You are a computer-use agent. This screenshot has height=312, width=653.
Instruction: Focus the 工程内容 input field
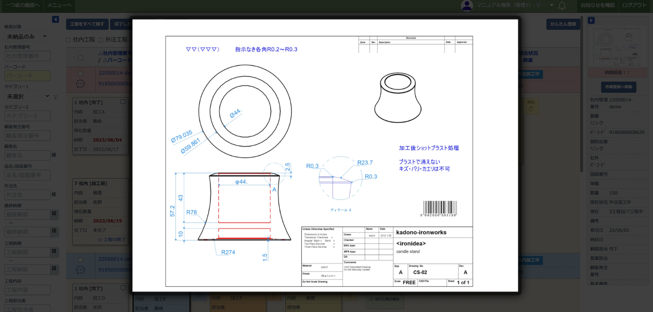tap(27, 290)
